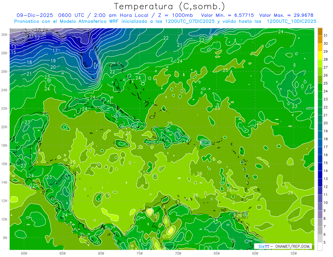The image size is (333, 257).
Task: Click the 60W longitude axis label
Action: tap(255, 254)
